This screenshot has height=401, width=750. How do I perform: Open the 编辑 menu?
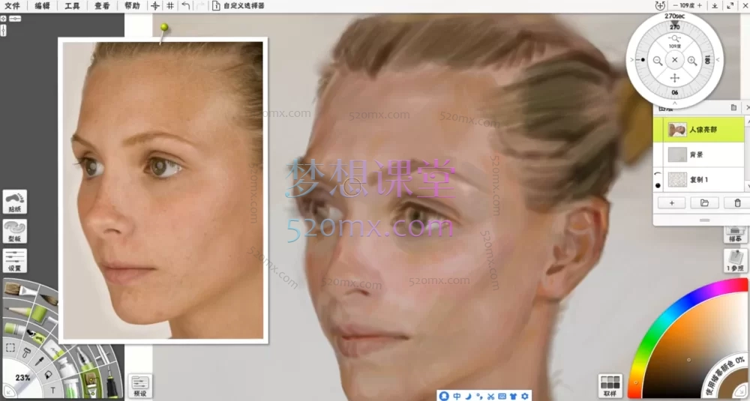click(x=42, y=6)
